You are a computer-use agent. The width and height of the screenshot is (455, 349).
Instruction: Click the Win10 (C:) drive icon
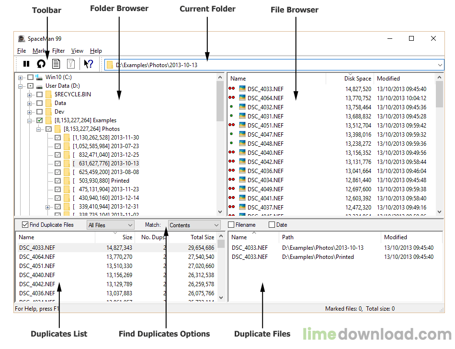coord(39,77)
